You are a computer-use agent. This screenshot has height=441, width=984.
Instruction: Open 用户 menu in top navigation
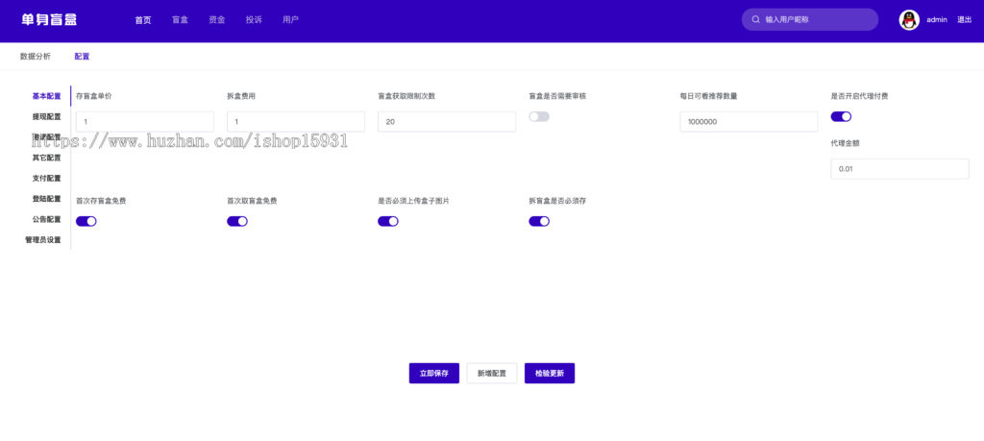[290, 20]
